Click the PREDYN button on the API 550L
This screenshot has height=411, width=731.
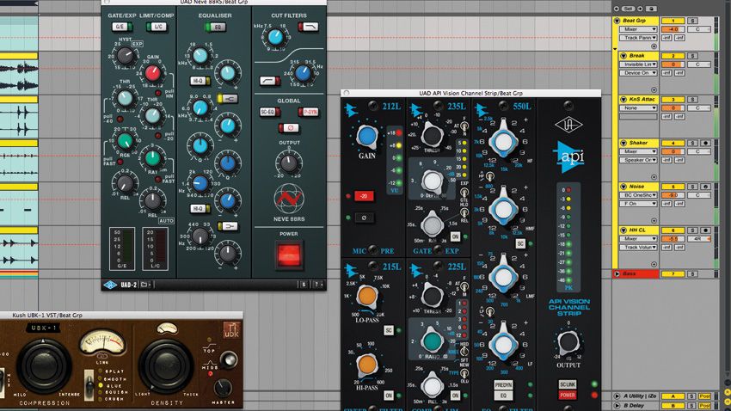click(x=503, y=385)
